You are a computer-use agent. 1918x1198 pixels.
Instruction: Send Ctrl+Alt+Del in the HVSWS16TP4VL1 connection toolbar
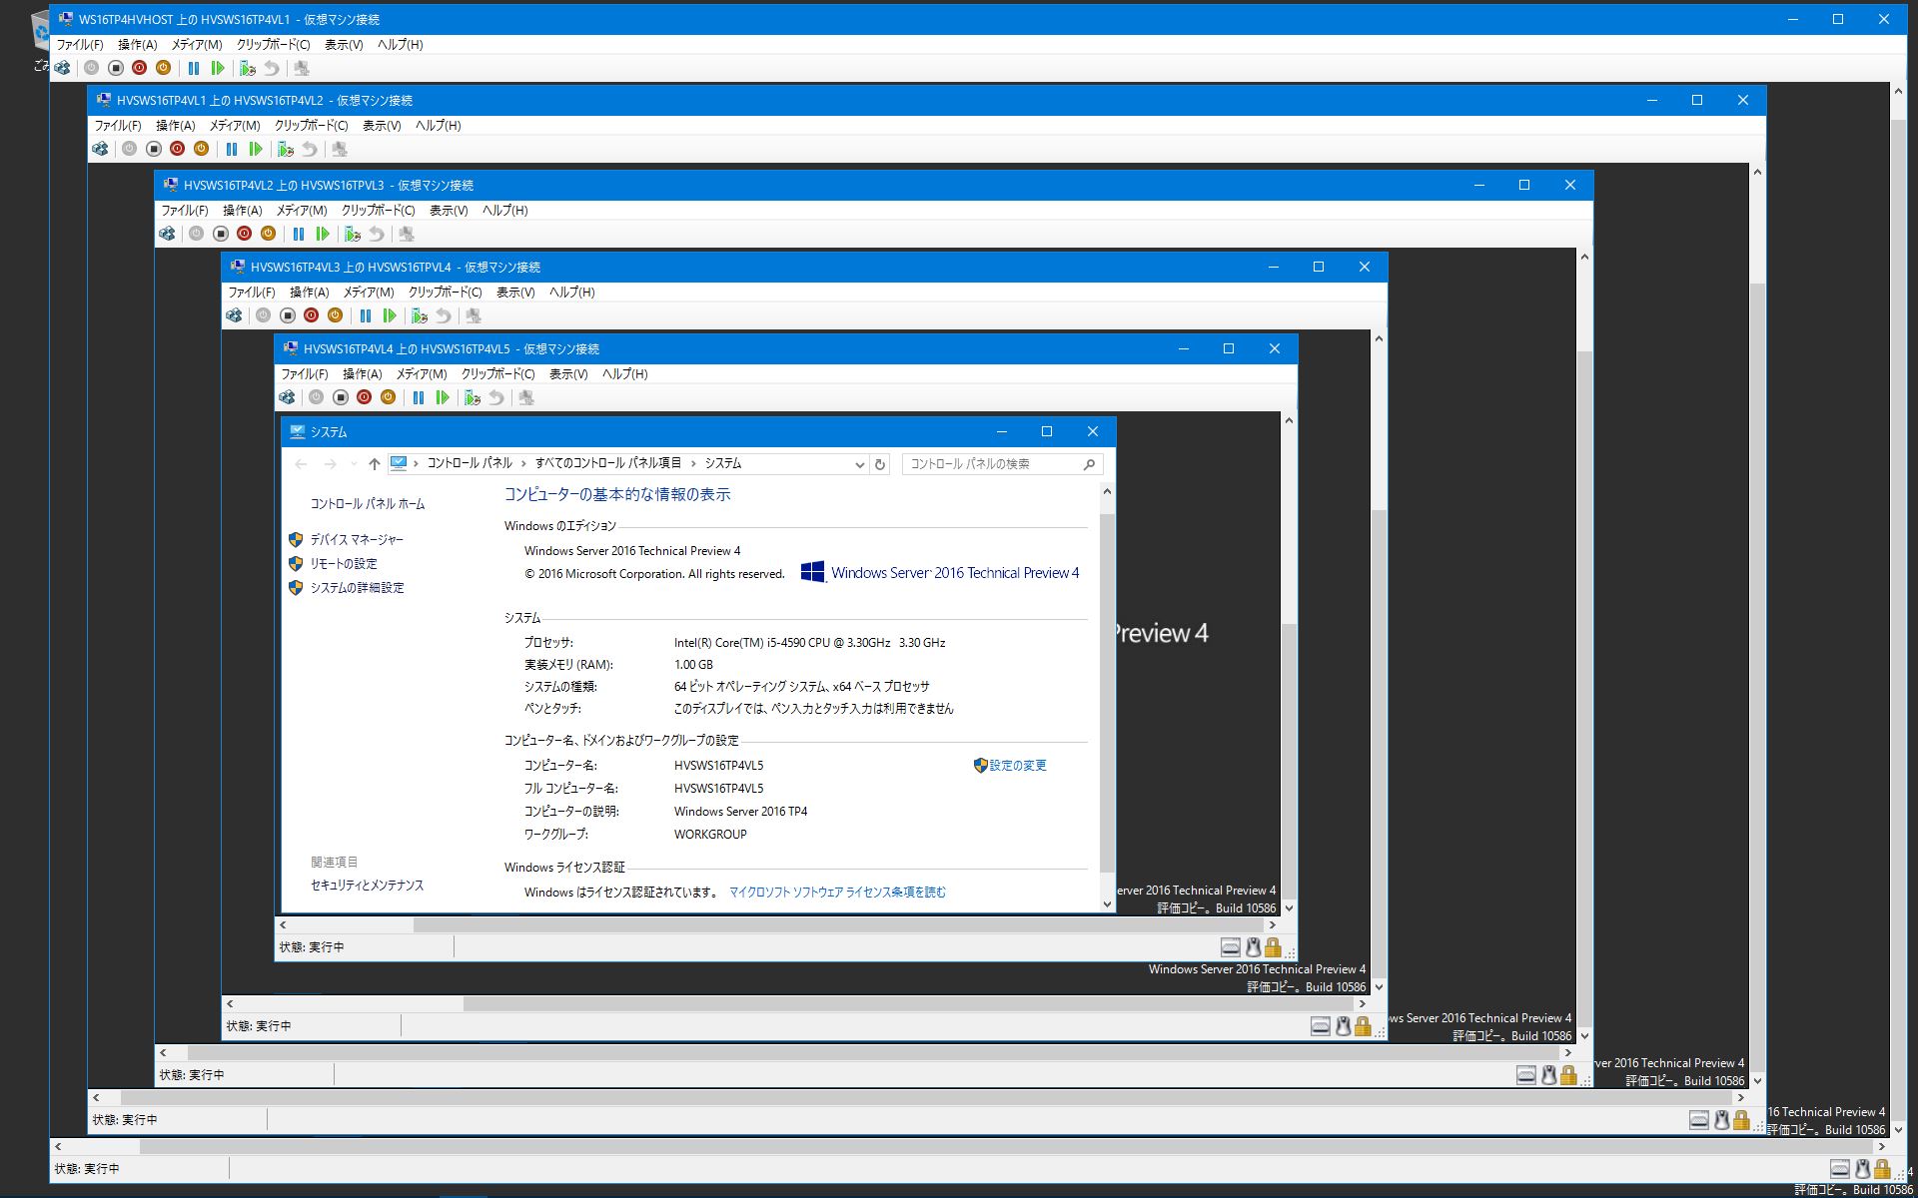[x=62, y=68]
